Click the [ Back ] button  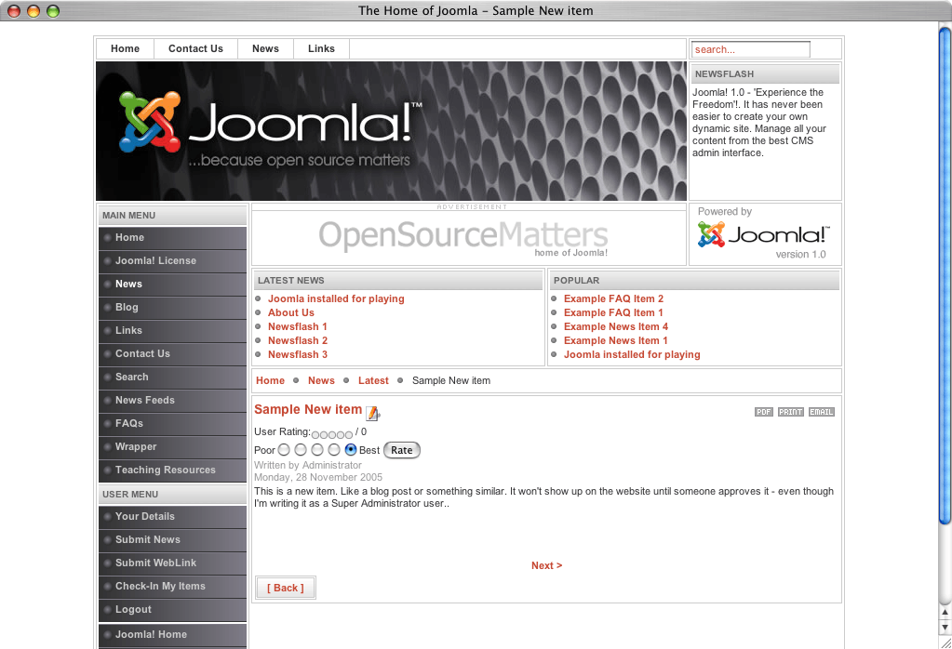coord(286,588)
